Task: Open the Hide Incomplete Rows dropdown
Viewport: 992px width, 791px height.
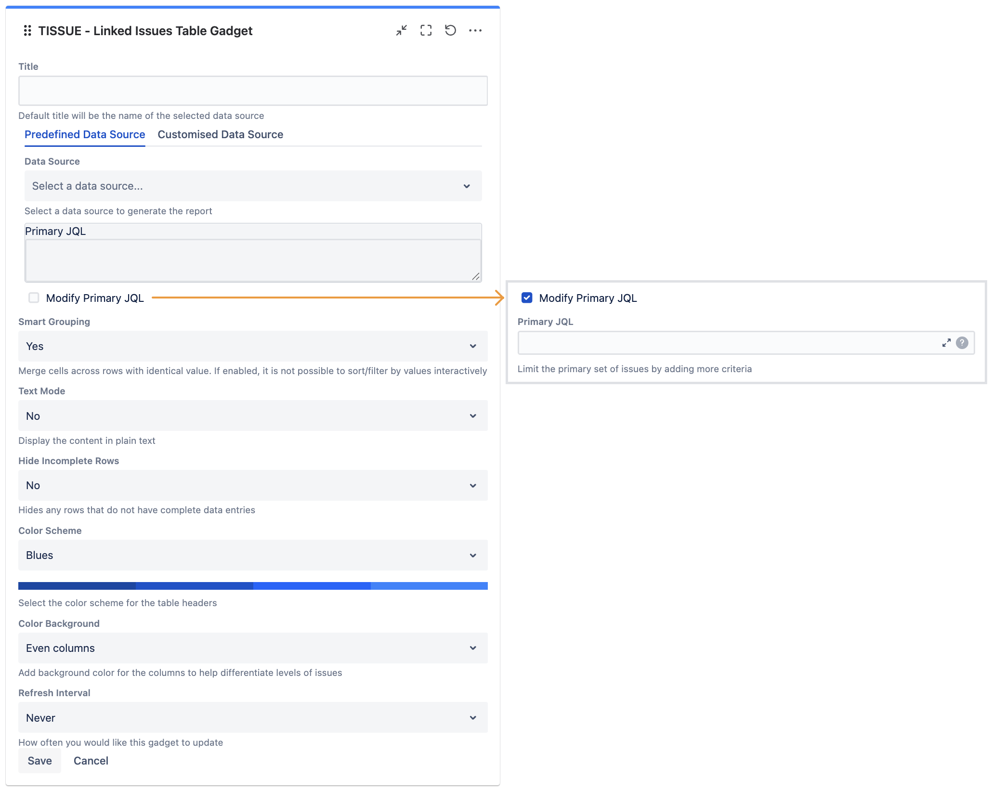Action: 253,485
